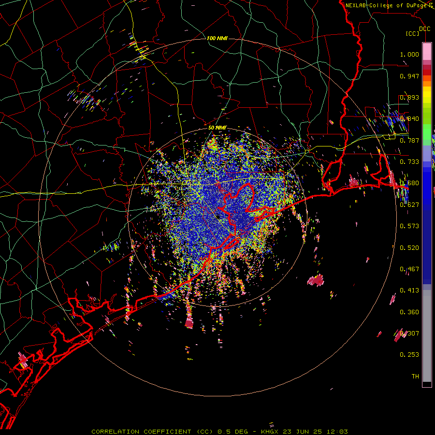Click the 0.520 scale value
The image size is (435, 435).
click(x=409, y=248)
